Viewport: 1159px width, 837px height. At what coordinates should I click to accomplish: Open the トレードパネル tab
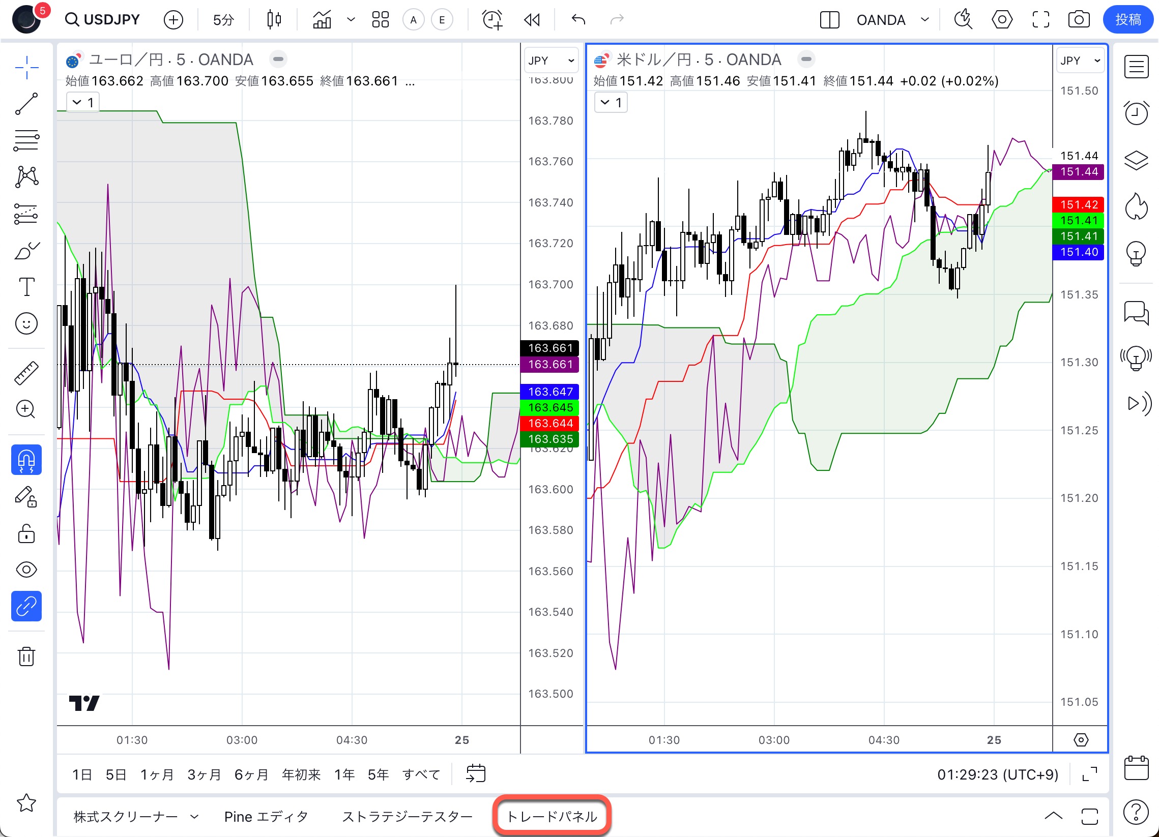552,817
